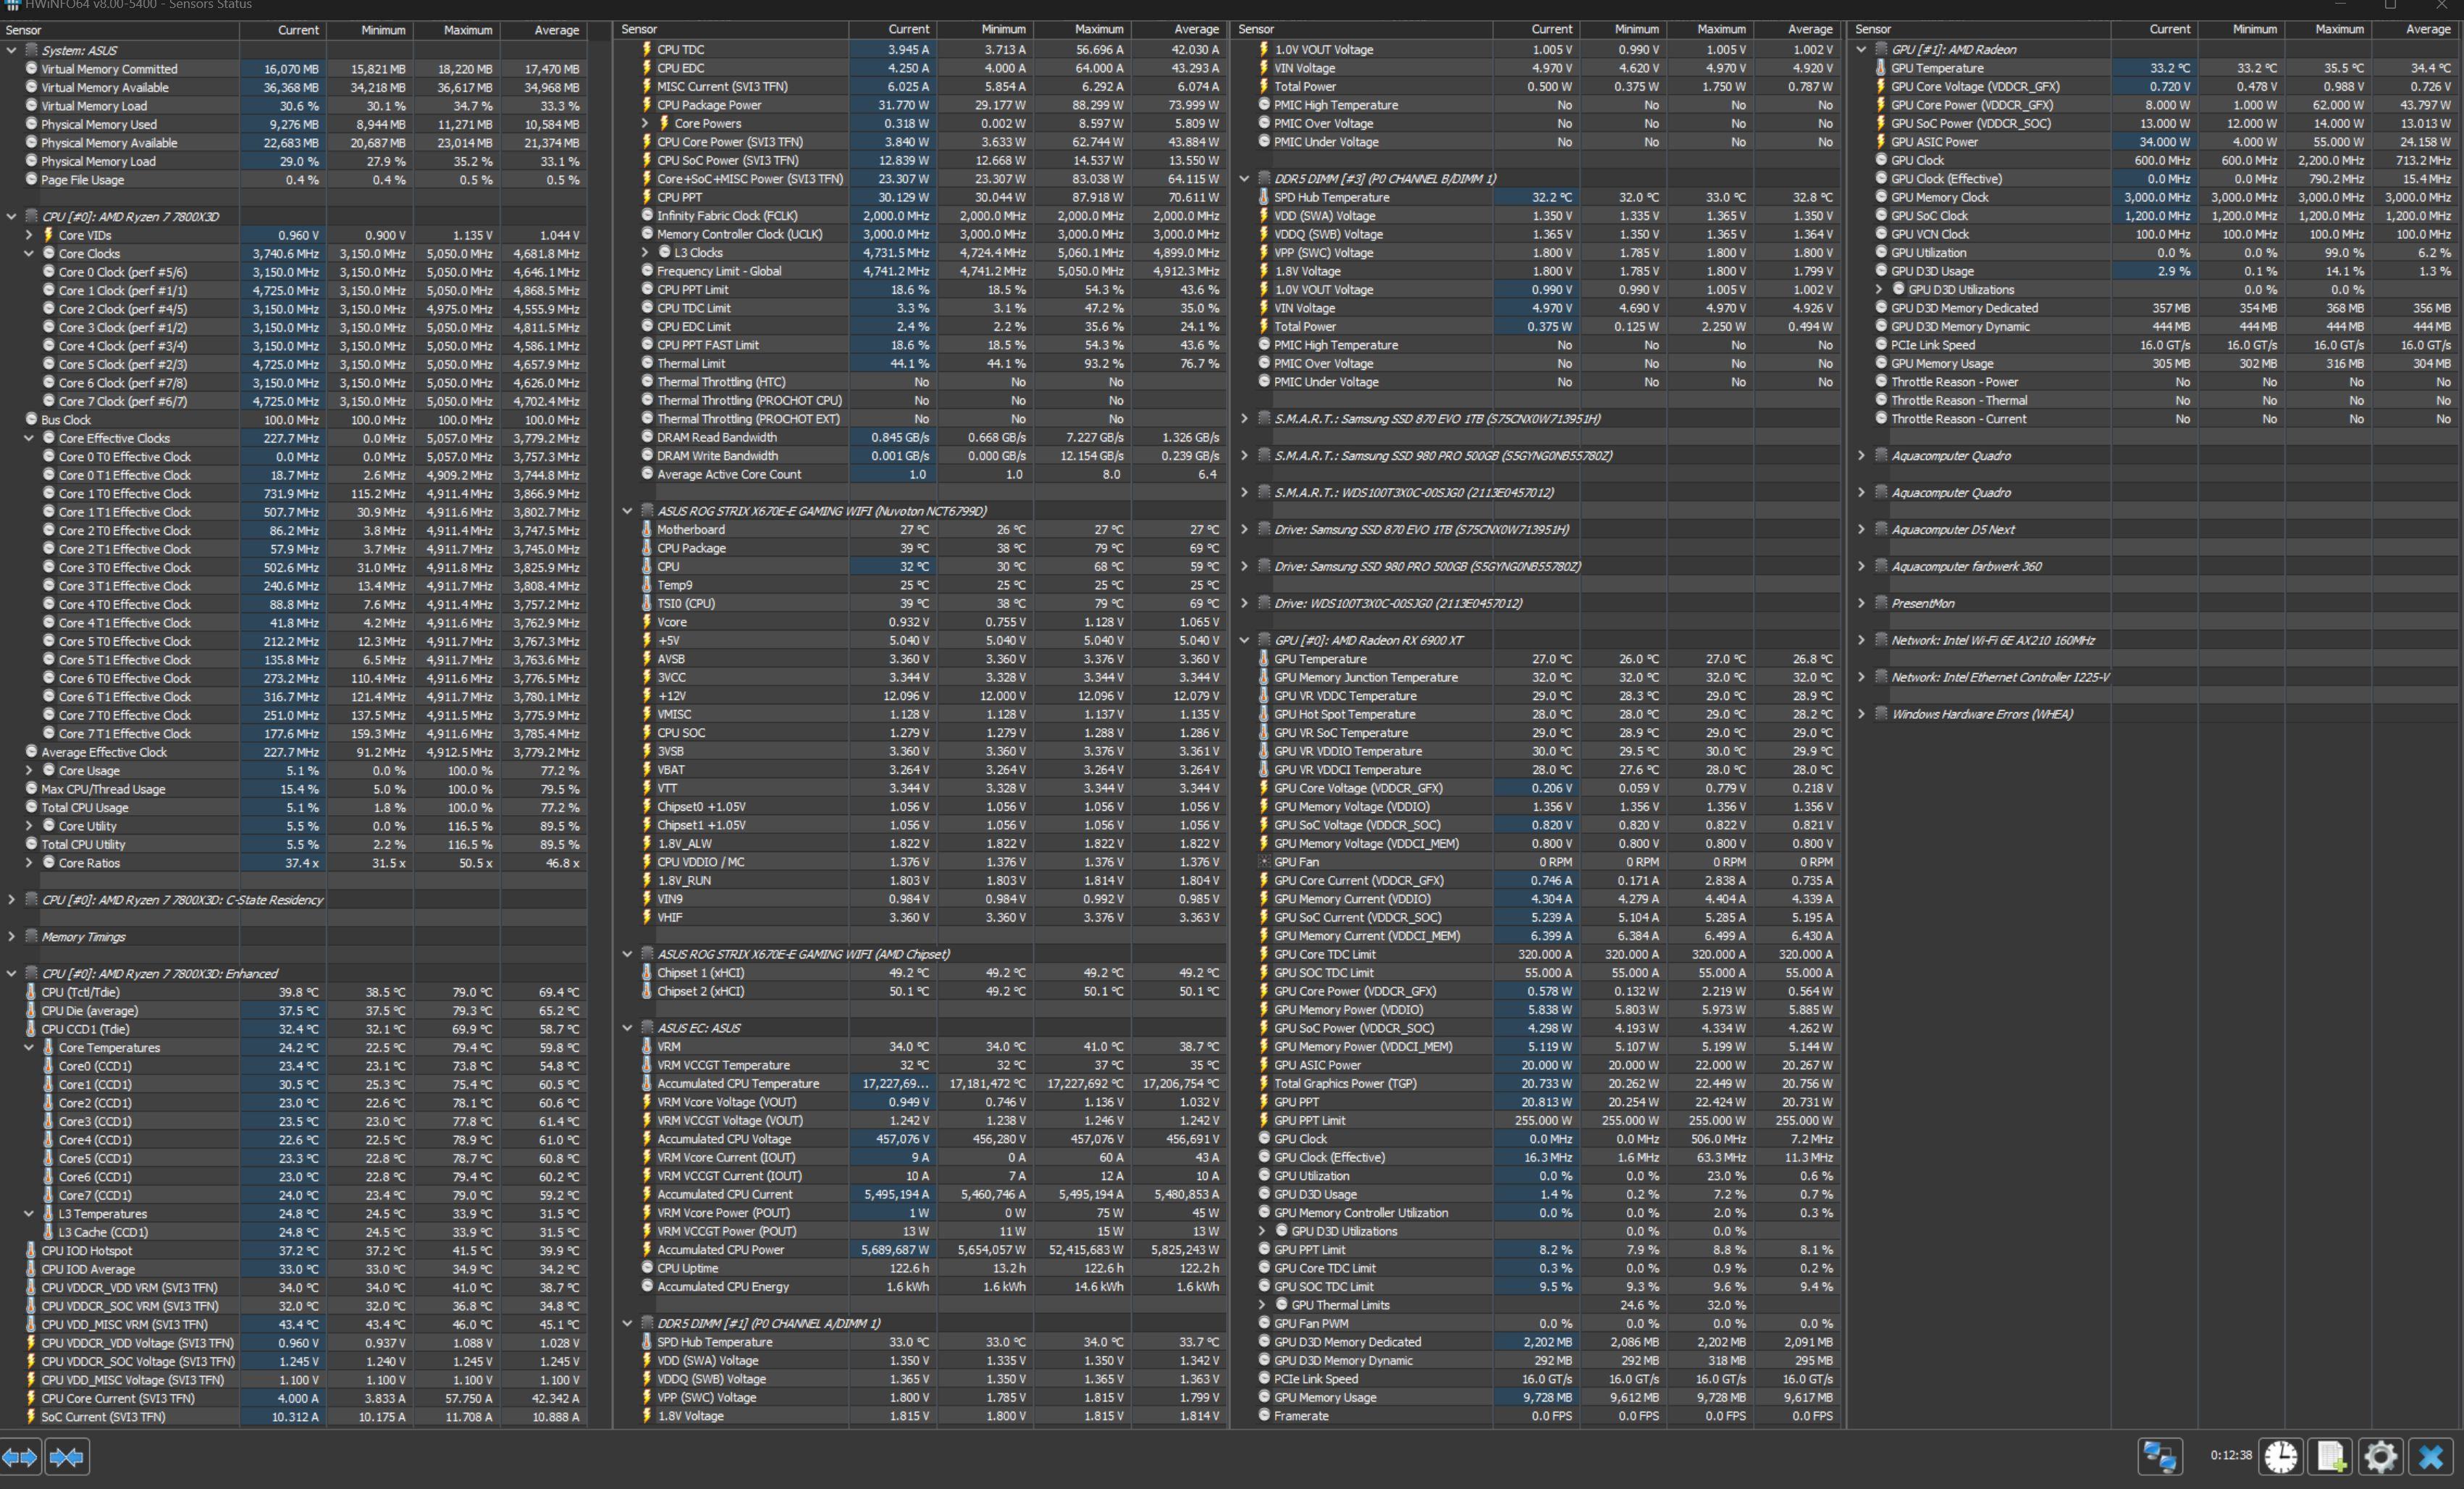
Task: Expand the L3 Clocks subgroup
Action: pos(645,253)
